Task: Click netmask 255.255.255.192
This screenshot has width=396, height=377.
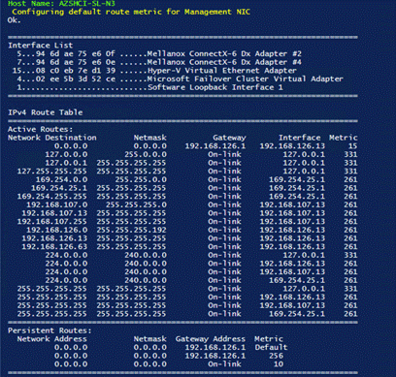Action: point(132,230)
